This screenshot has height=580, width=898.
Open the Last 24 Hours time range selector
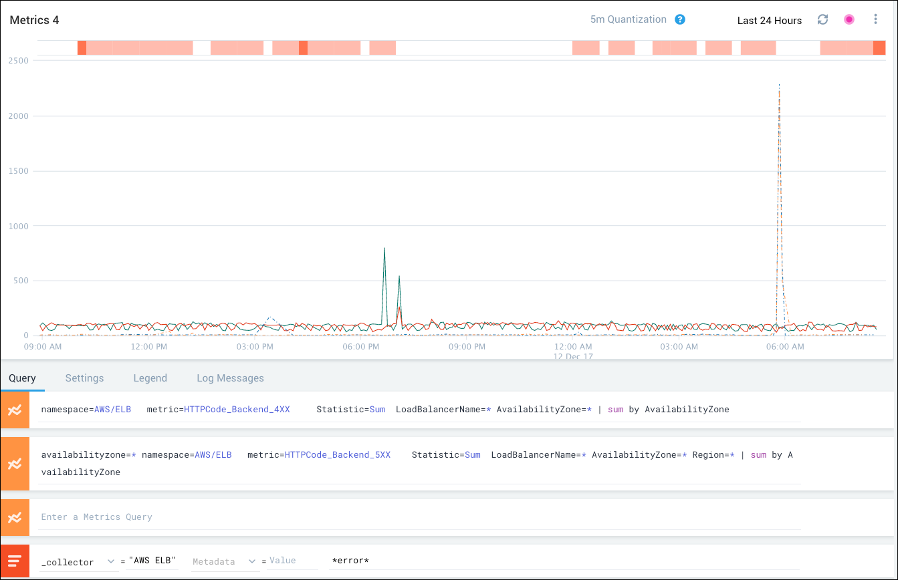point(769,20)
